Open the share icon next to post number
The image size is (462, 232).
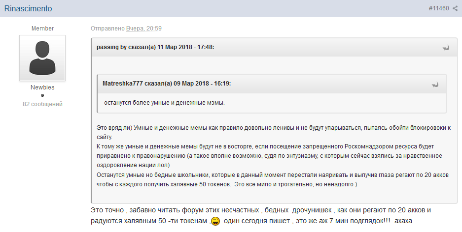click(x=455, y=9)
